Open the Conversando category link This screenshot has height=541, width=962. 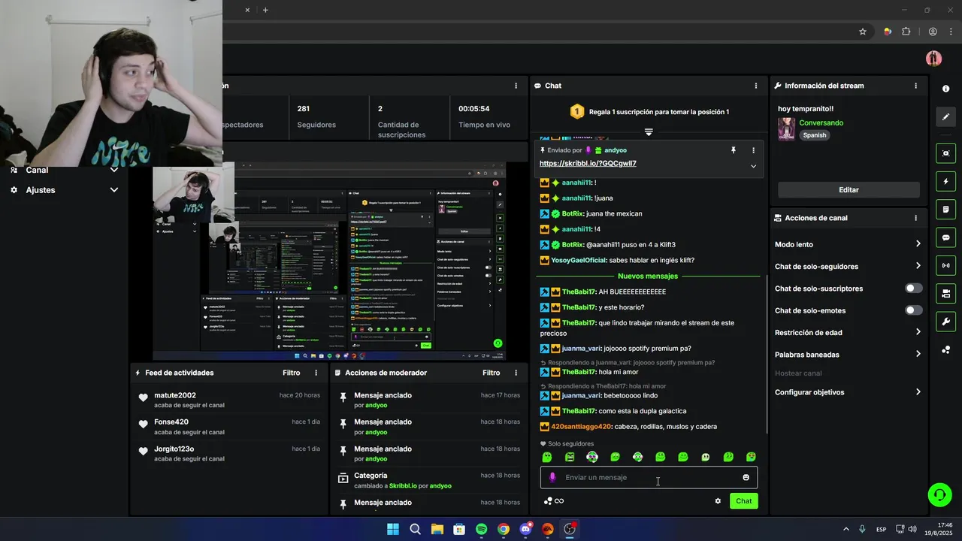pos(821,122)
